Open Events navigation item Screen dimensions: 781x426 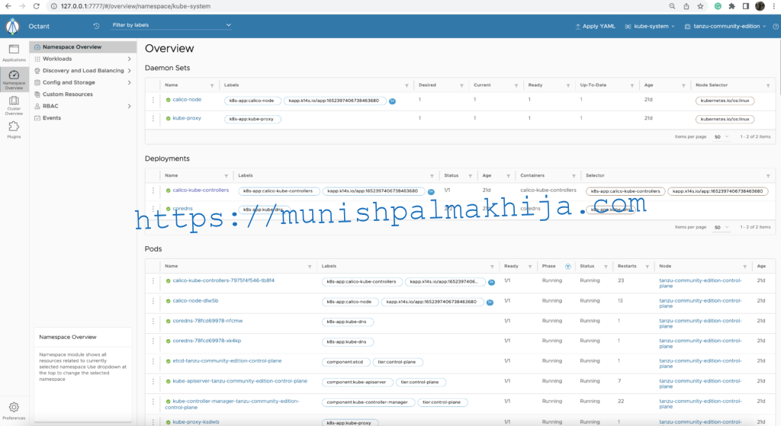click(52, 118)
